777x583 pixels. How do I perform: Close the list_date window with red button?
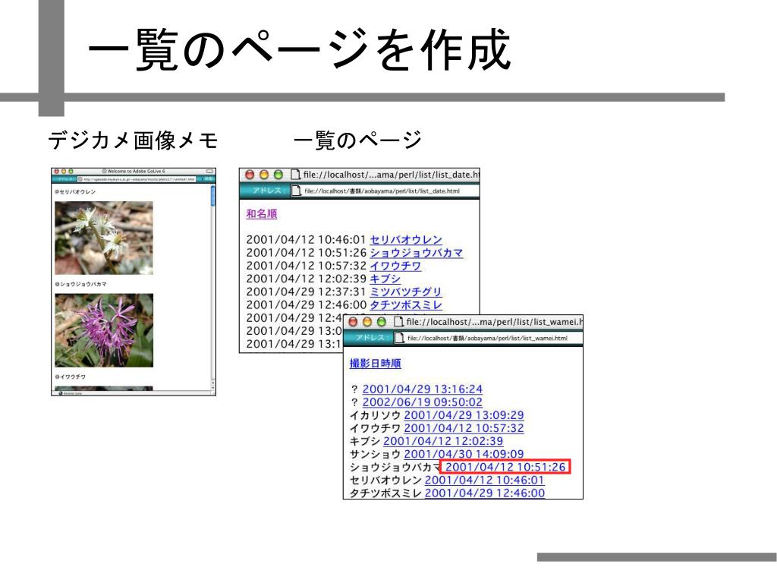pyautogui.click(x=250, y=175)
